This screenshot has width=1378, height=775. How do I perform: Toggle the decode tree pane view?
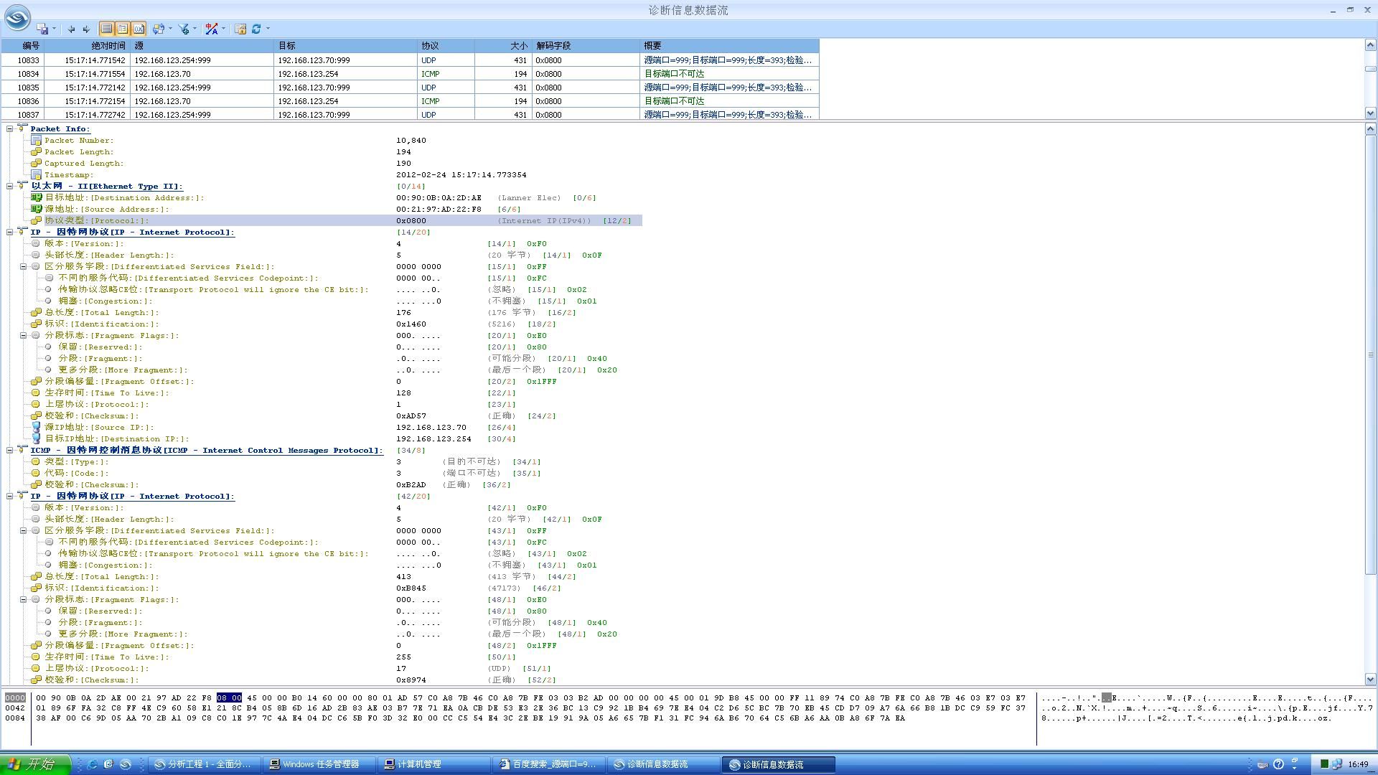(x=123, y=29)
